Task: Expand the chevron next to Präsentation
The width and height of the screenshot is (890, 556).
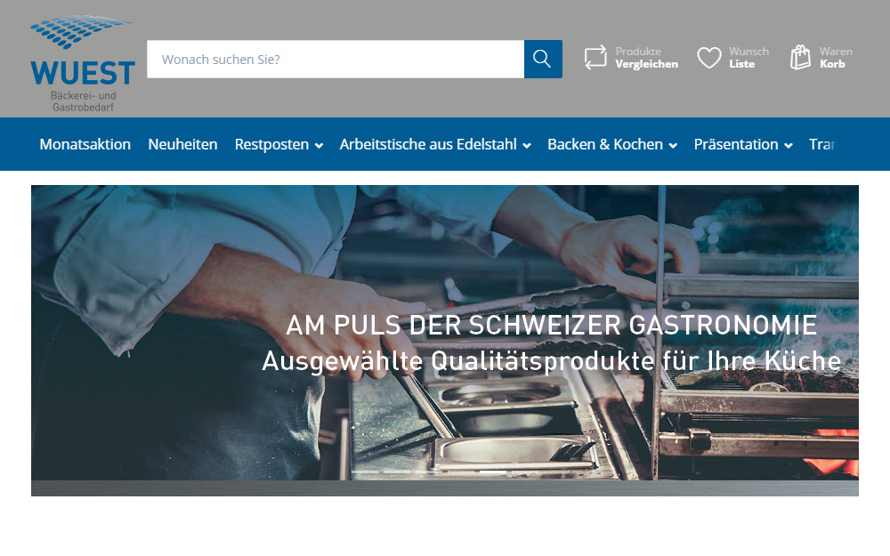Action: click(789, 146)
